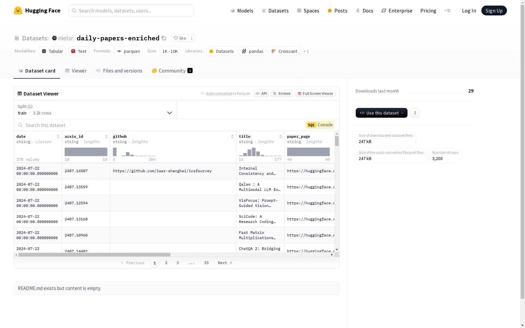Click the nielsr user avatar

[54, 38]
